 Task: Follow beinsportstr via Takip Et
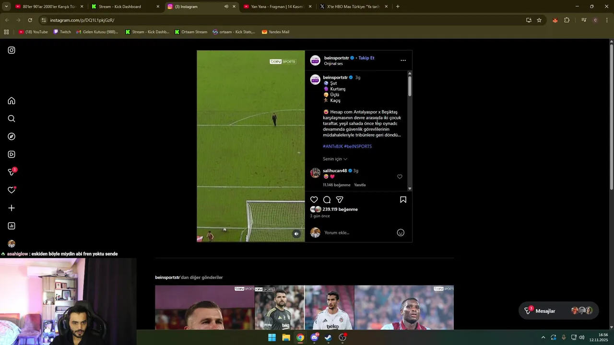[366, 57]
